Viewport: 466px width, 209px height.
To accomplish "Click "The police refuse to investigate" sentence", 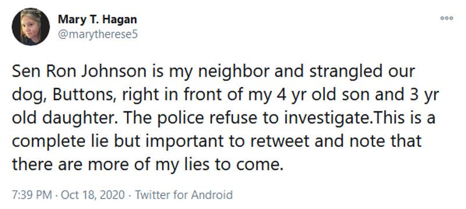I will click(246, 118).
